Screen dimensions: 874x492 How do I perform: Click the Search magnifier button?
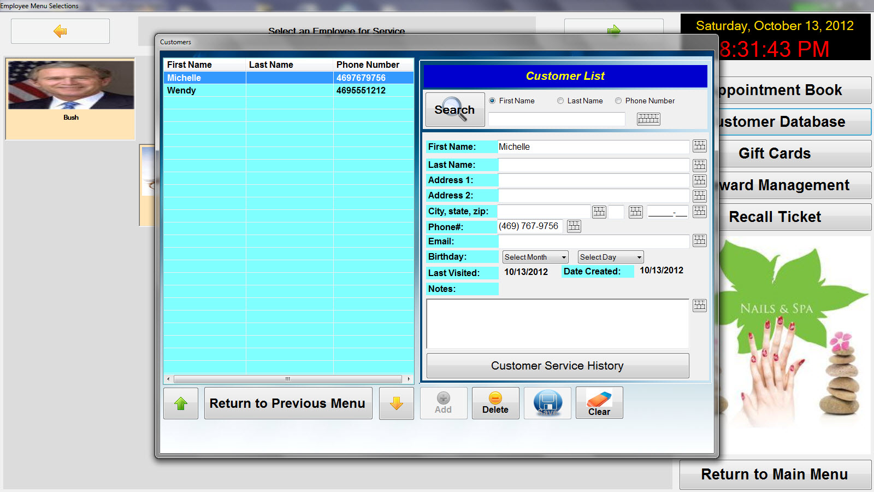(454, 109)
